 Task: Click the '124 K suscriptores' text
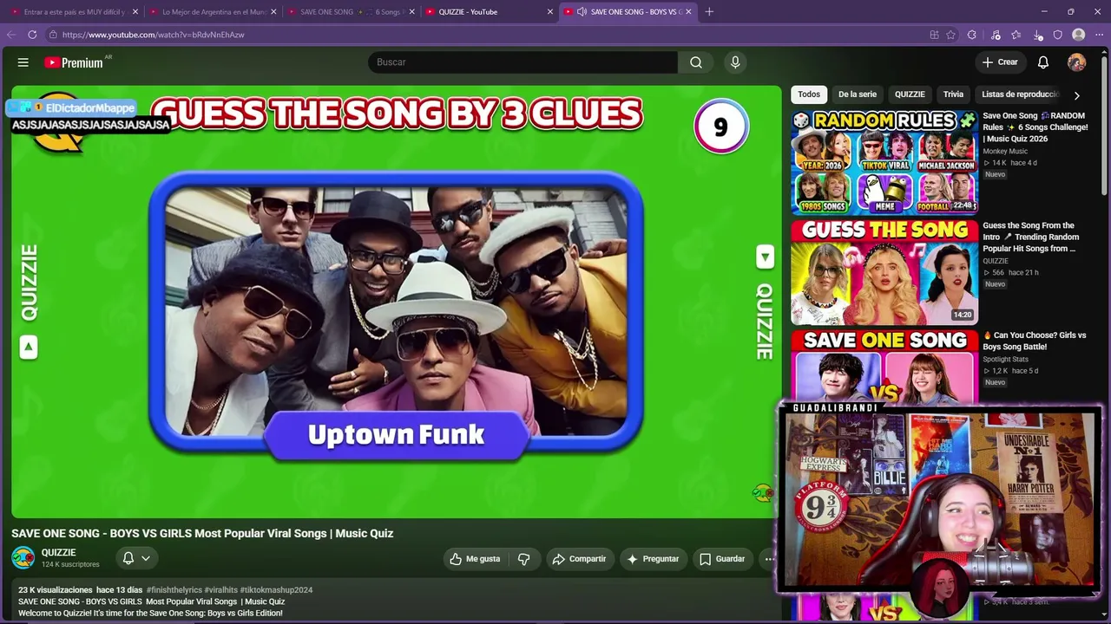tap(70, 564)
